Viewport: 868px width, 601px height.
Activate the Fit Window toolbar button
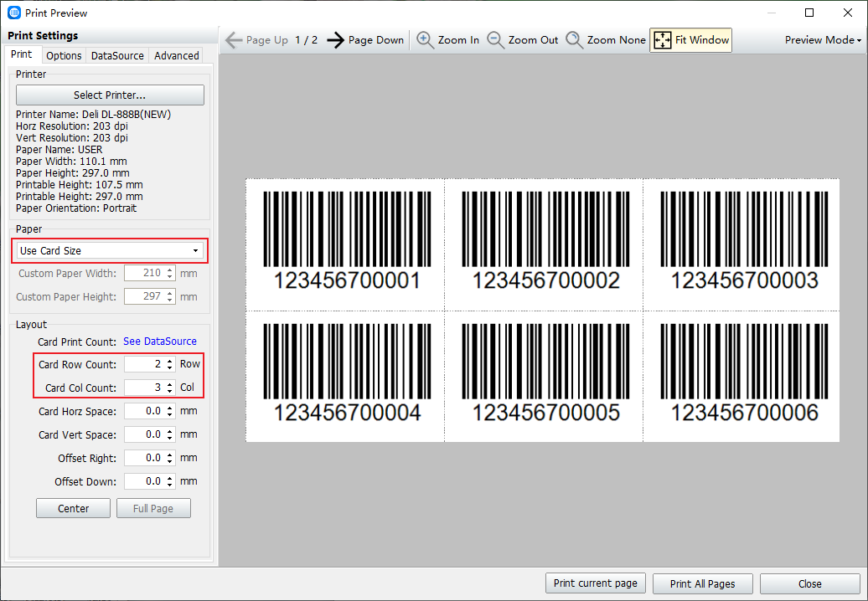pos(691,40)
